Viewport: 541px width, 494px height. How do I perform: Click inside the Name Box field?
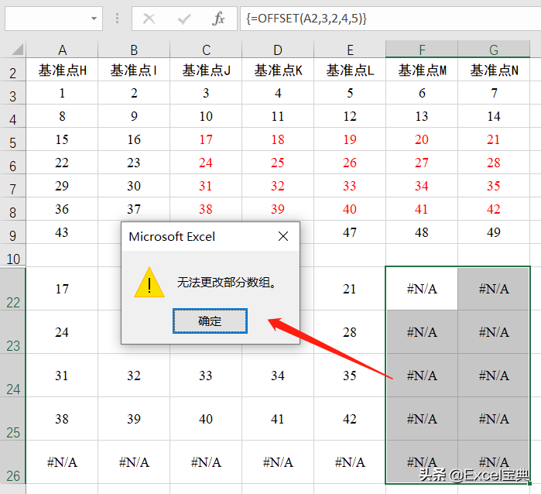click(x=45, y=19)
